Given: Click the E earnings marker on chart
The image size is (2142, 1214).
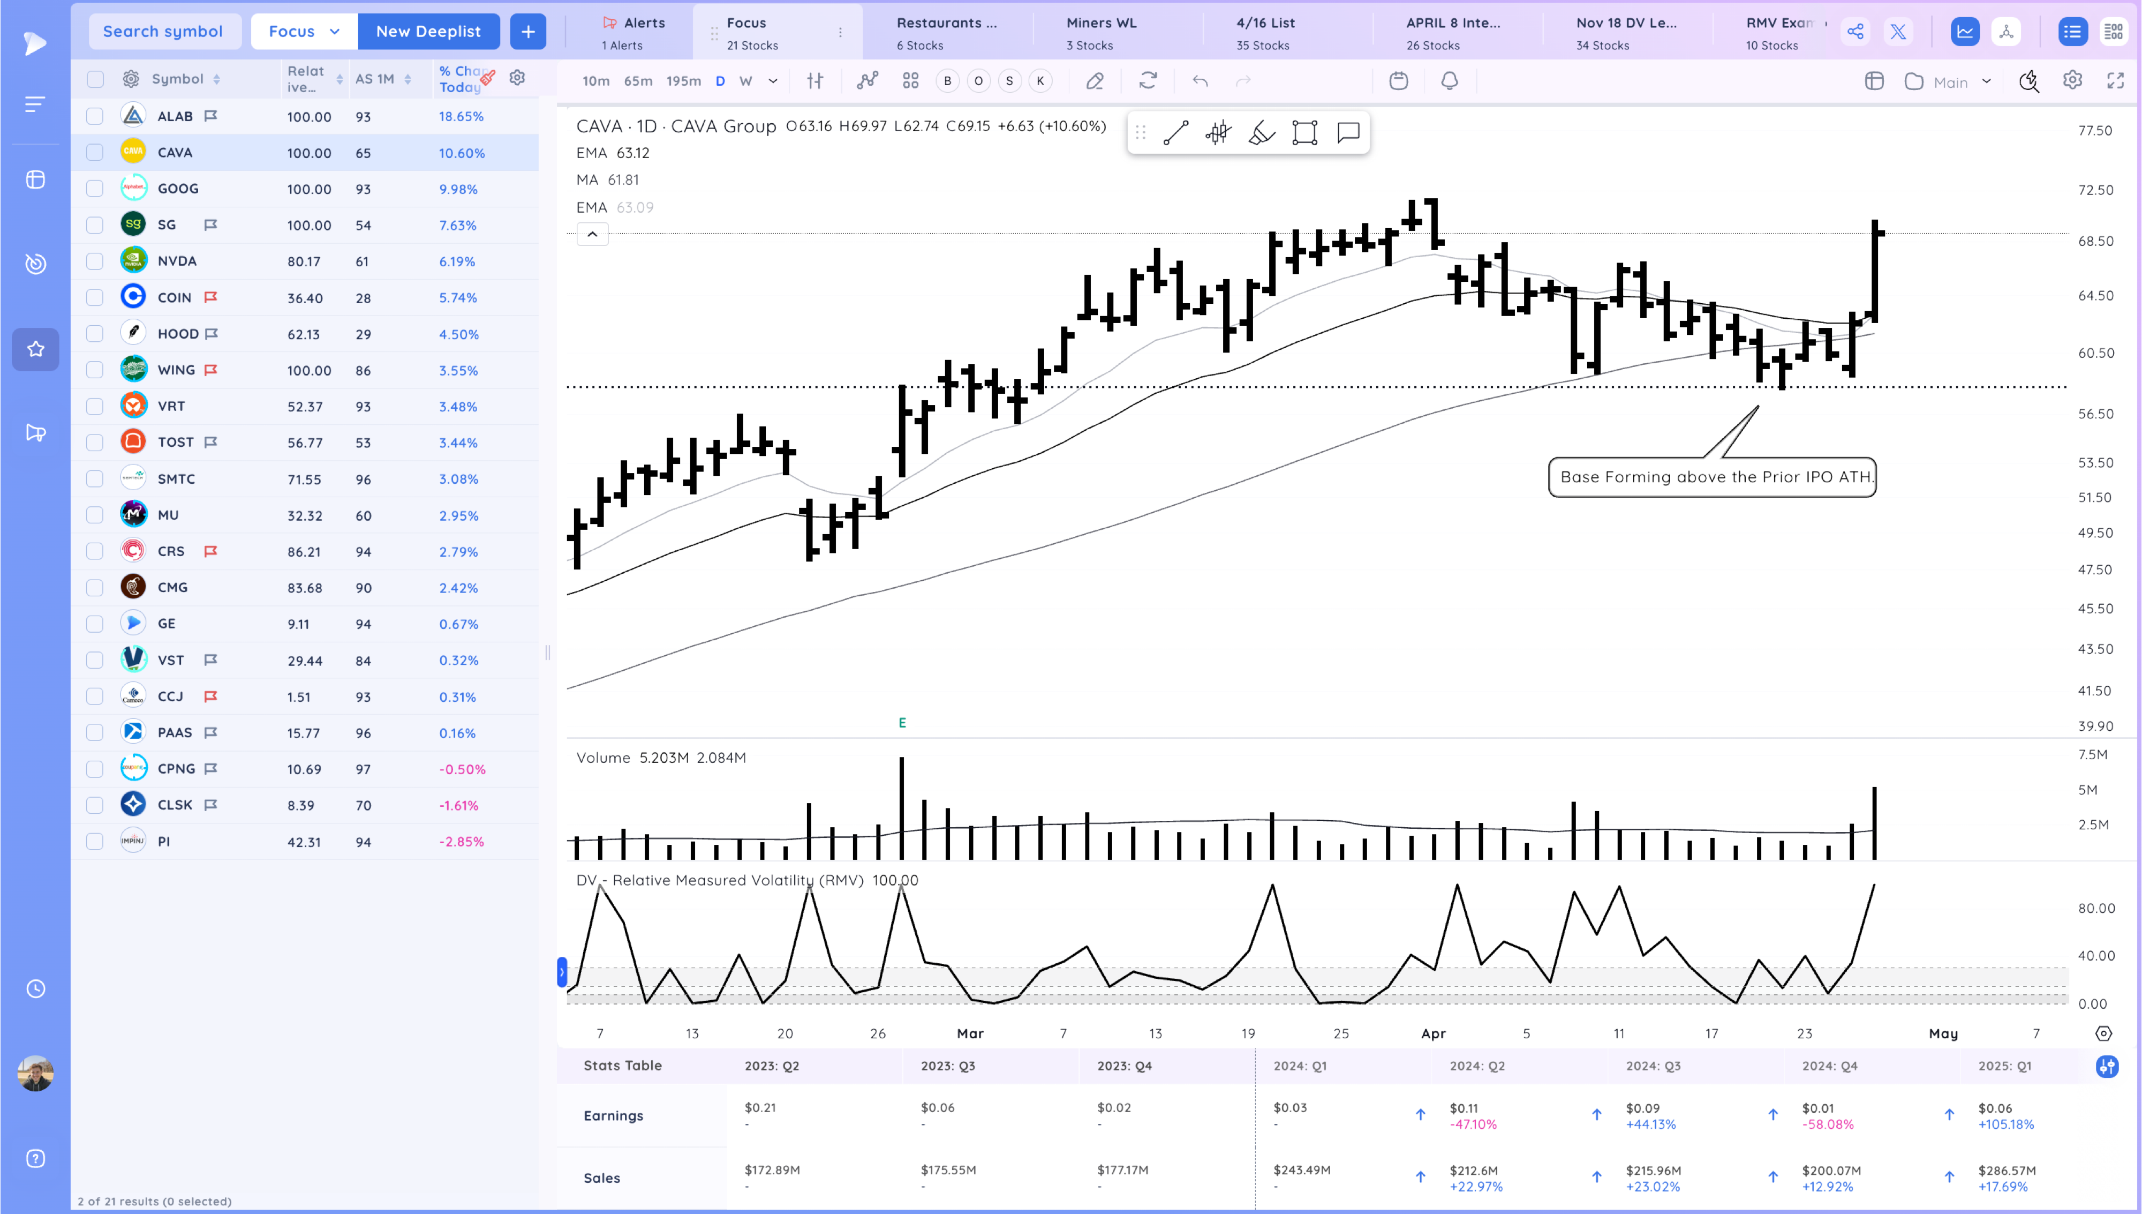Looking at the screenshot, I should pyautogui.click(x=901, y=723).
